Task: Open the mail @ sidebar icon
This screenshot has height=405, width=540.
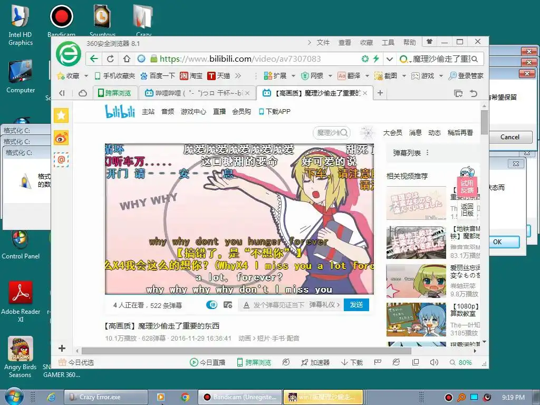Action: click(x=61, y=159)
